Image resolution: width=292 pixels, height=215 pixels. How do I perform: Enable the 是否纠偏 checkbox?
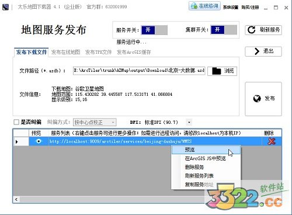16,122
